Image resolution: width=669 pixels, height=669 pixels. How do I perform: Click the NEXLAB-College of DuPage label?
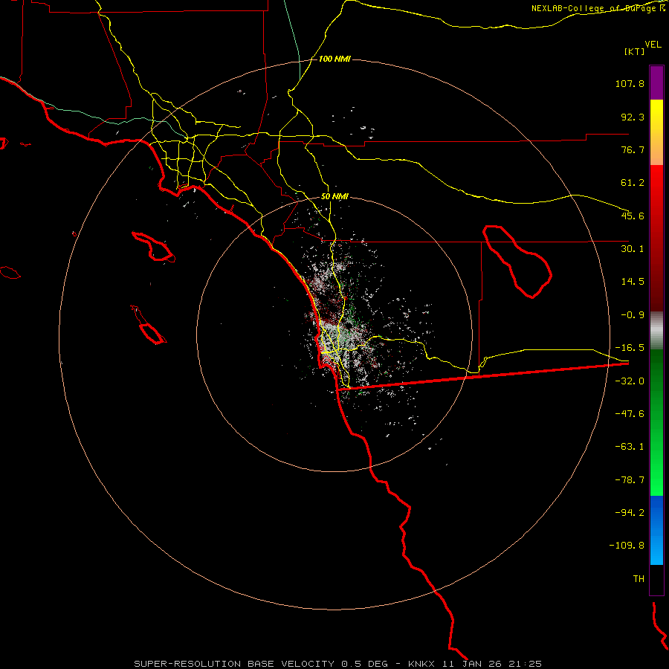(x=595, y=8)
